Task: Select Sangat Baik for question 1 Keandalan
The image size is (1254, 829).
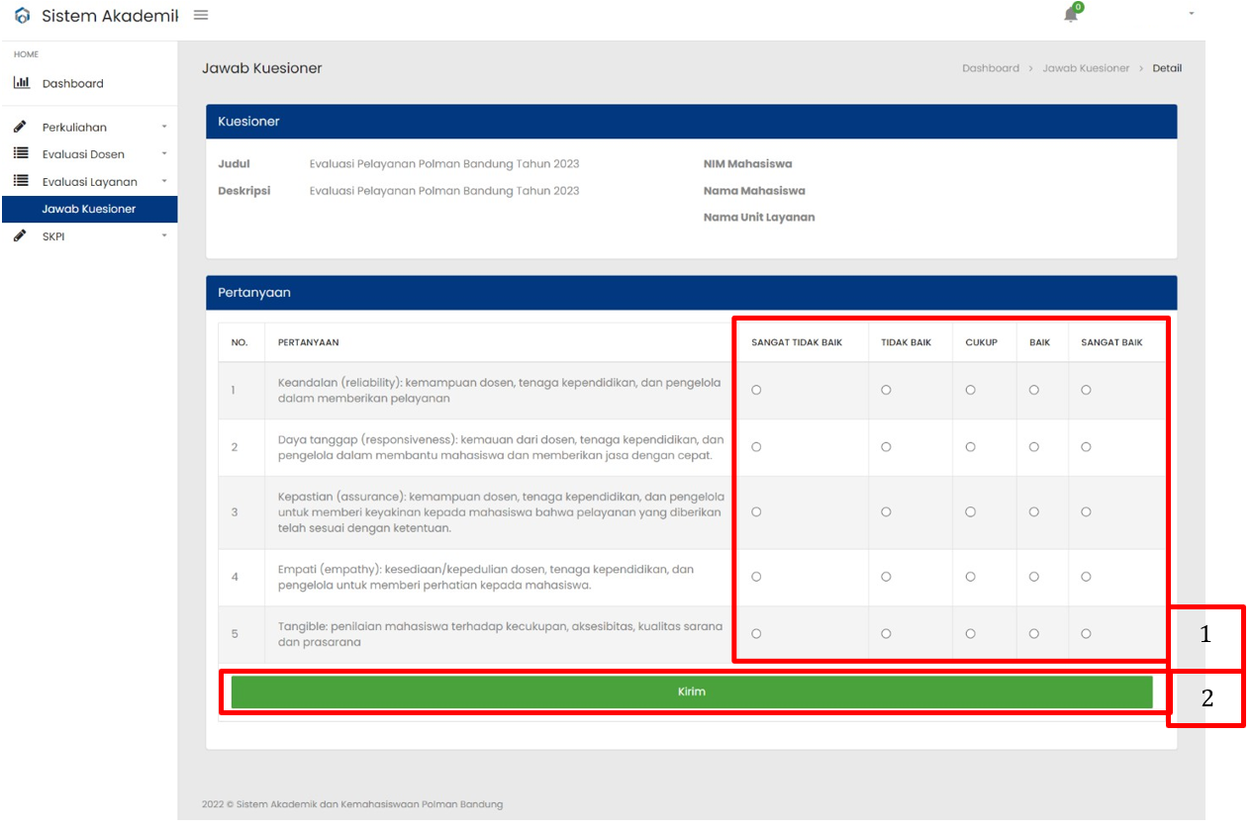Action: pos(1086,390)
